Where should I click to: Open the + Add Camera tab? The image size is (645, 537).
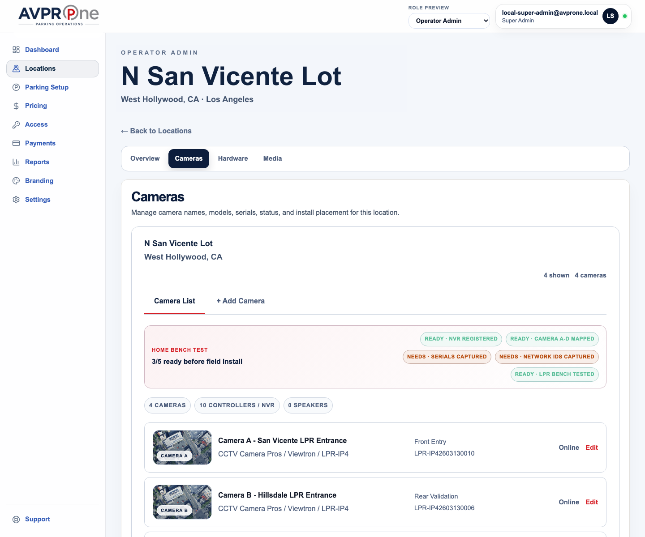tap(241, 301)
